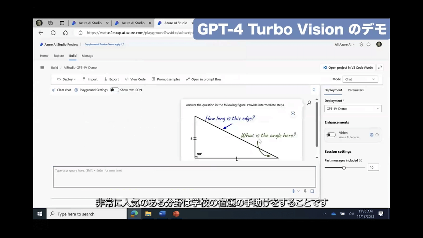This screenshot has width=423, height=238.
Task: Click Clear chat
Action: click(61, 90)
